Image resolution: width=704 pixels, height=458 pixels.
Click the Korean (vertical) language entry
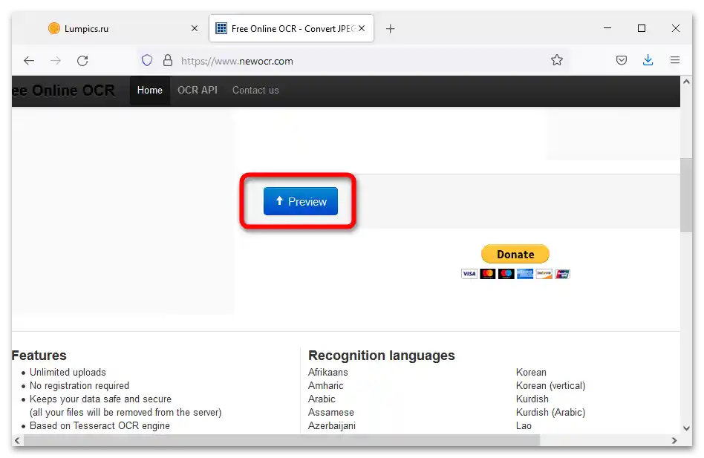(550, 386)
